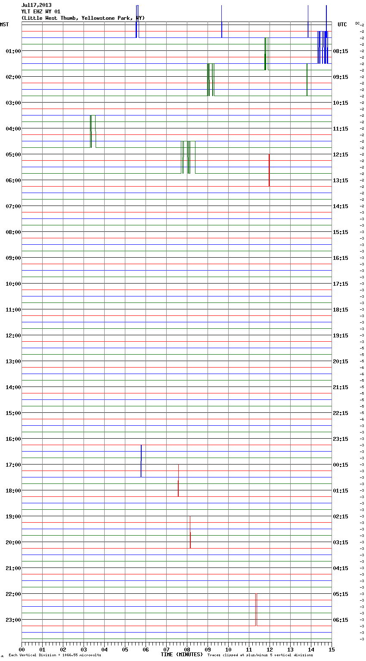The image size is (366, 661).
Task: Click the 08:15 UTC row label
Action: tap(341, 51)
